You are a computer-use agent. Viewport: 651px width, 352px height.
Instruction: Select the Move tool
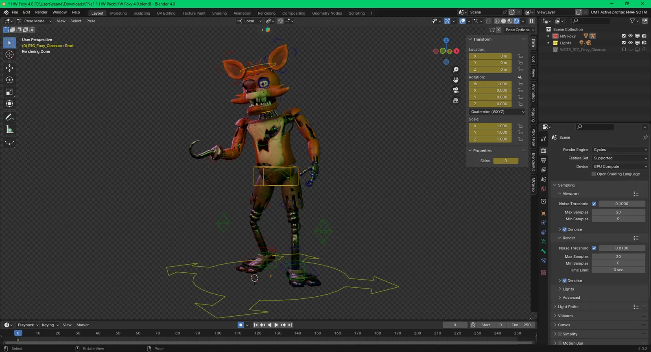(9, 68)
